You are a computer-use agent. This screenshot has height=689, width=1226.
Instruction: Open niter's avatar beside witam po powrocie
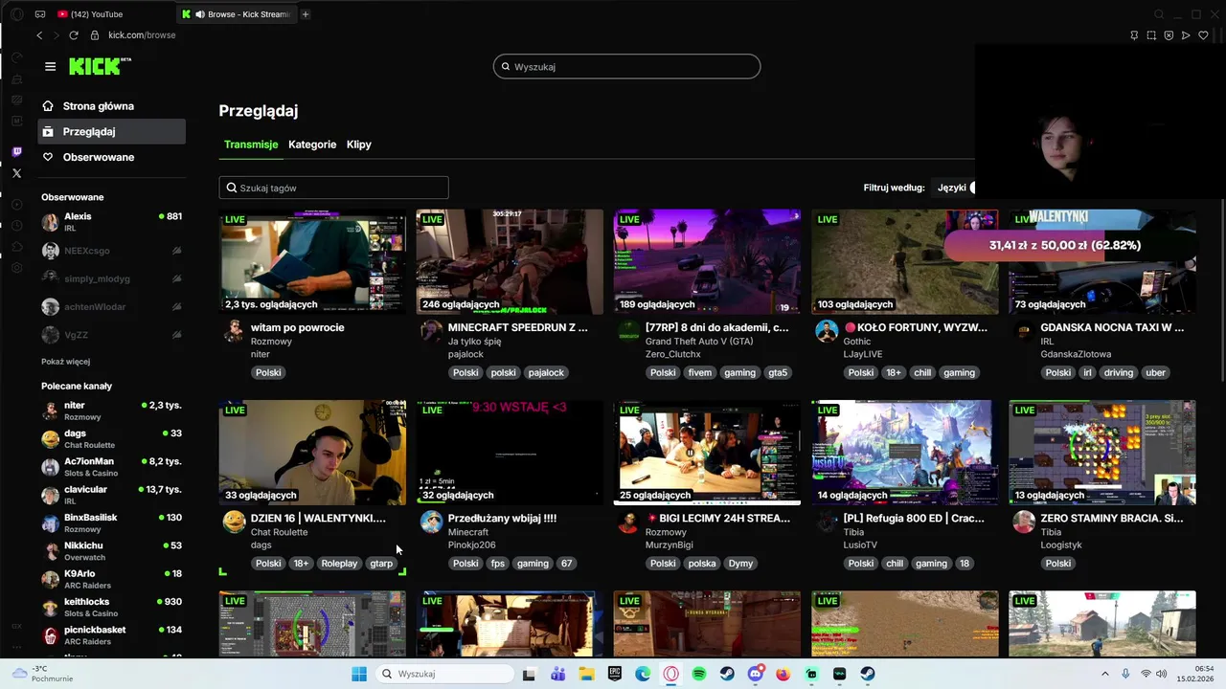(234, 332)
